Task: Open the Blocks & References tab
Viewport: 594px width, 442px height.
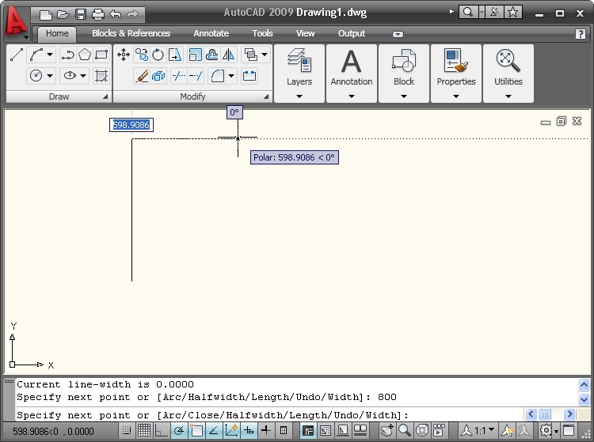Action: (131, 33)
